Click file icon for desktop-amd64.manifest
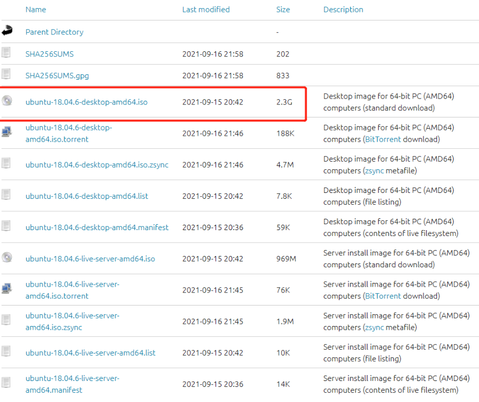Image resolution: width=479 pixels, height=402 pixels. (6, 226)
